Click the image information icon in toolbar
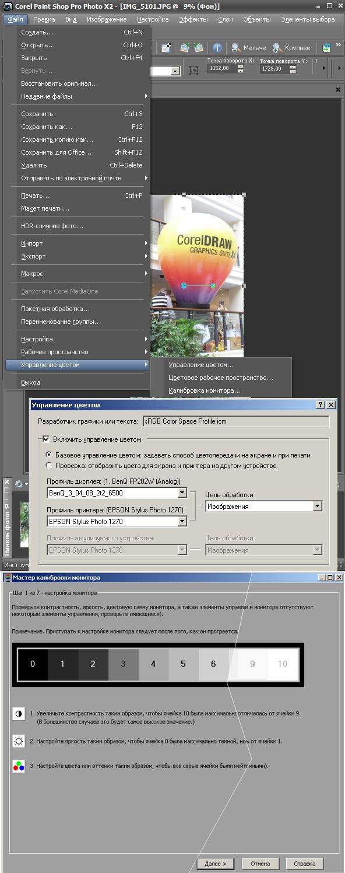The width and height of the screenshot is (345, 873). pos(217,48)
